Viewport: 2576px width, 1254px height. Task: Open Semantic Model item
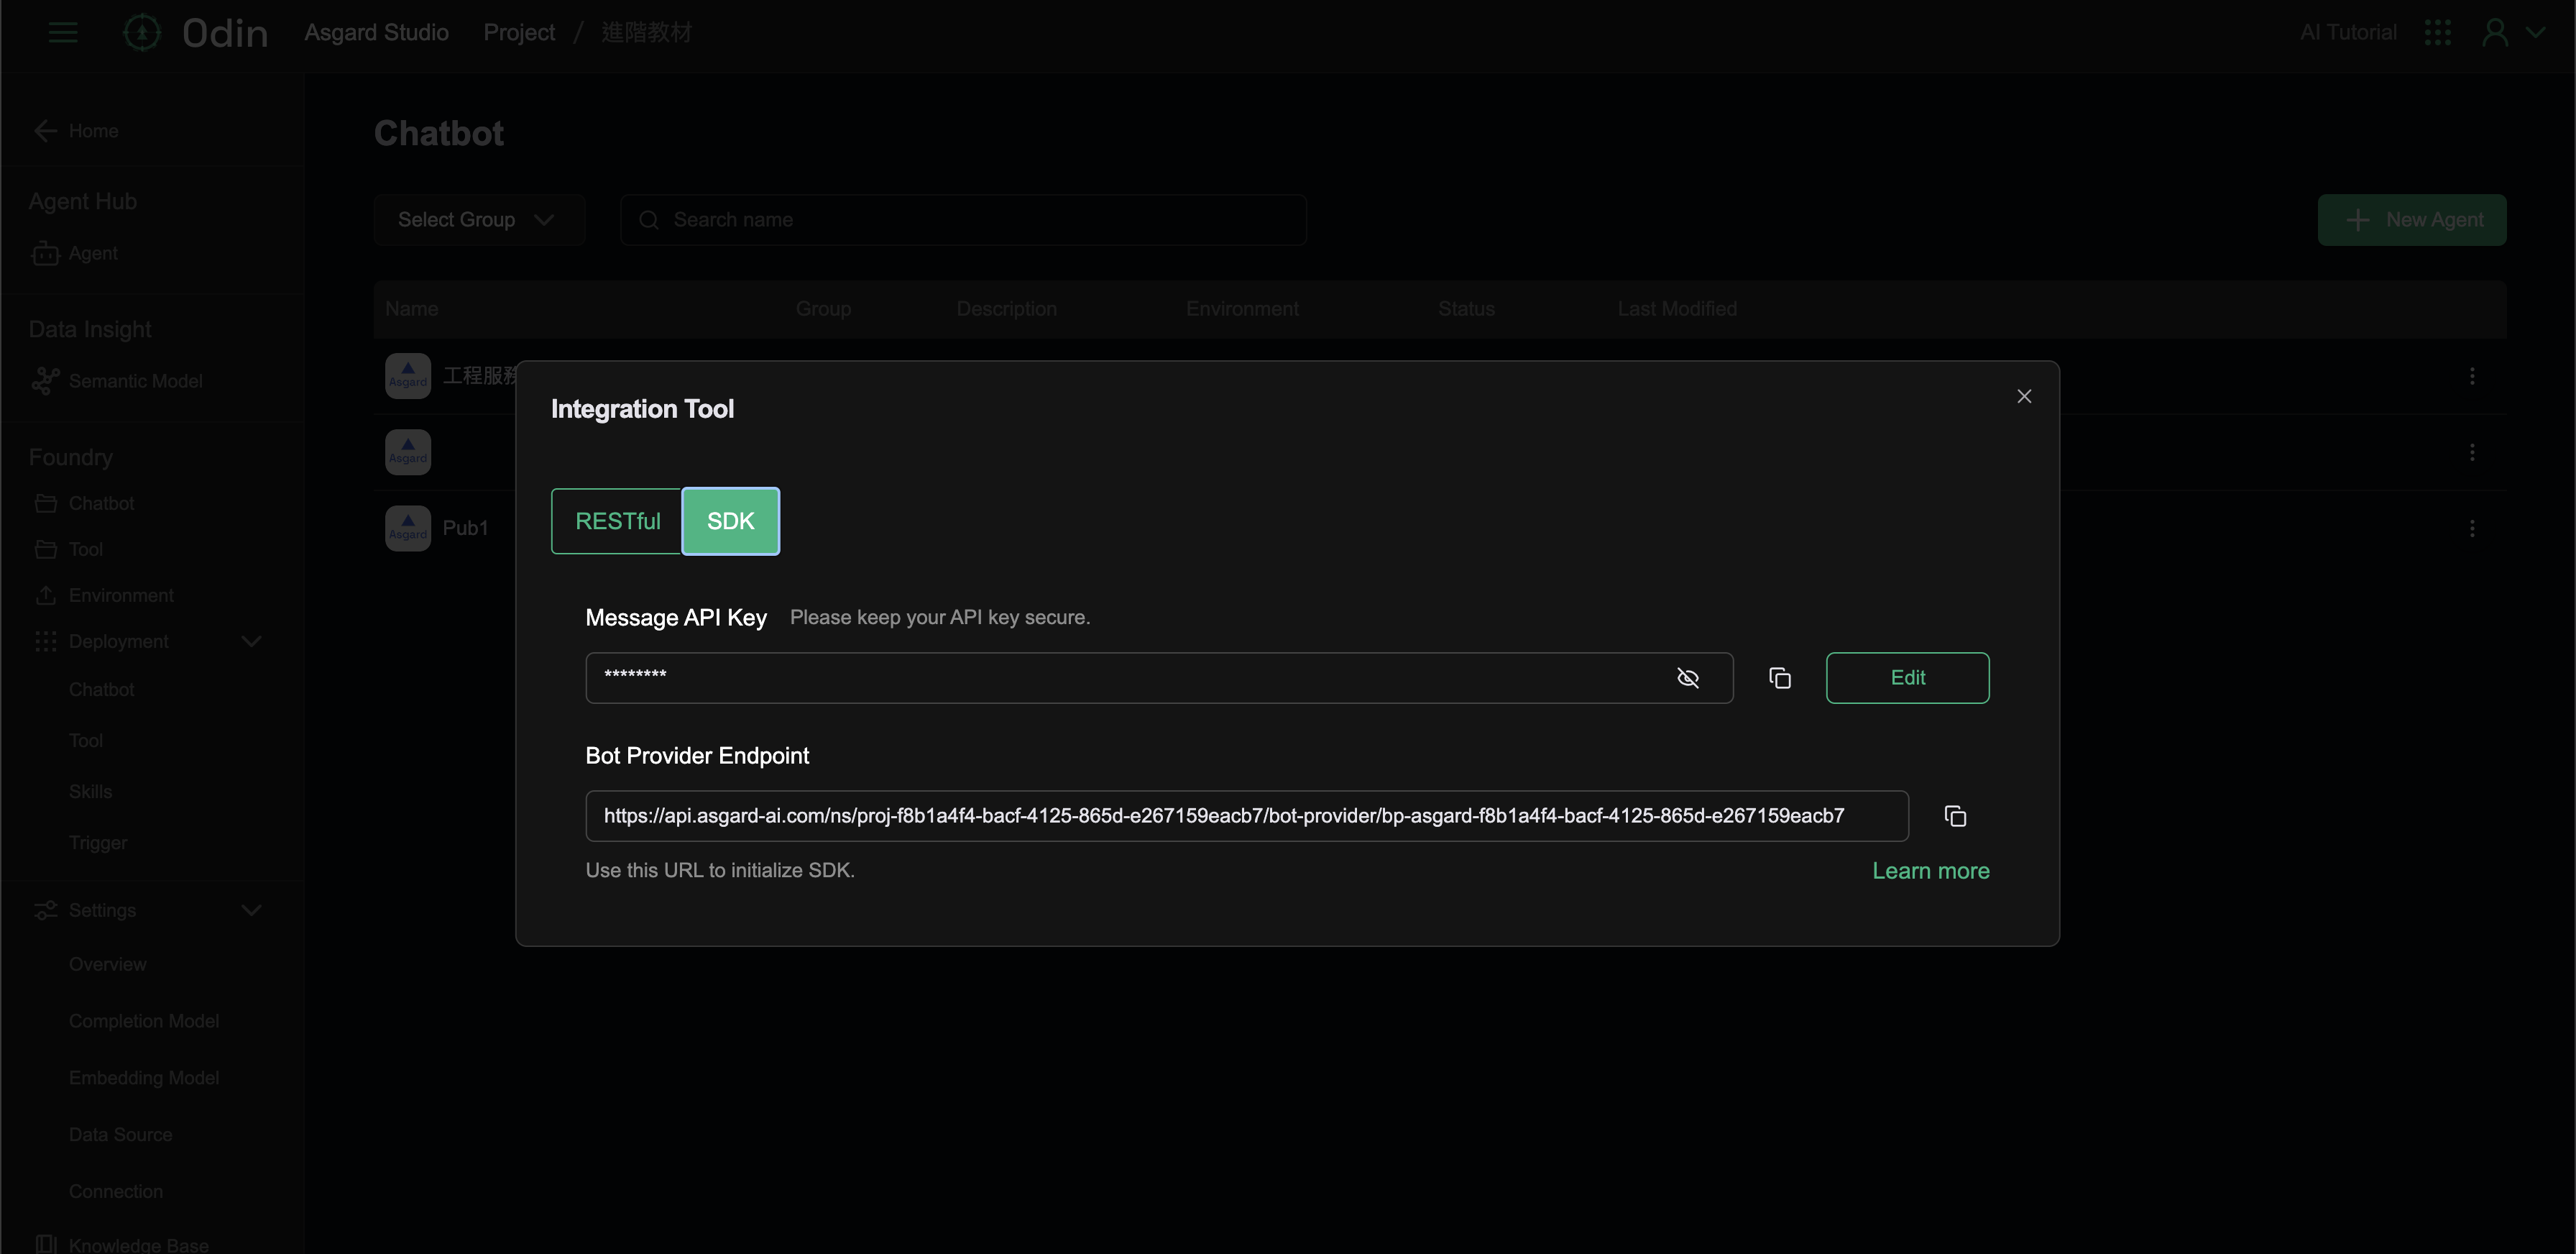pyautogui.click(x=135, y=381)
